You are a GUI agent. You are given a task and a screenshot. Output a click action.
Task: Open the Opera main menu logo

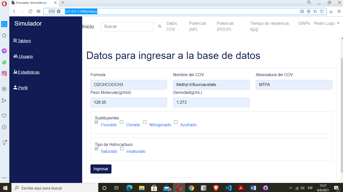click(x=4, y=4)
